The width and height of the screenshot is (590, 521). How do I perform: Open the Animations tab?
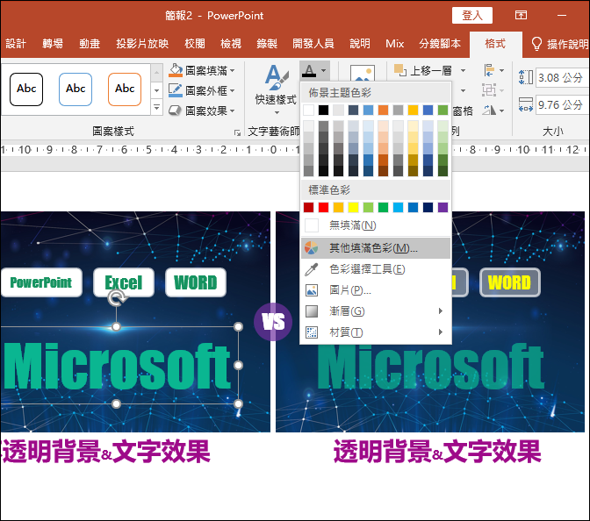tap(90, 44)
